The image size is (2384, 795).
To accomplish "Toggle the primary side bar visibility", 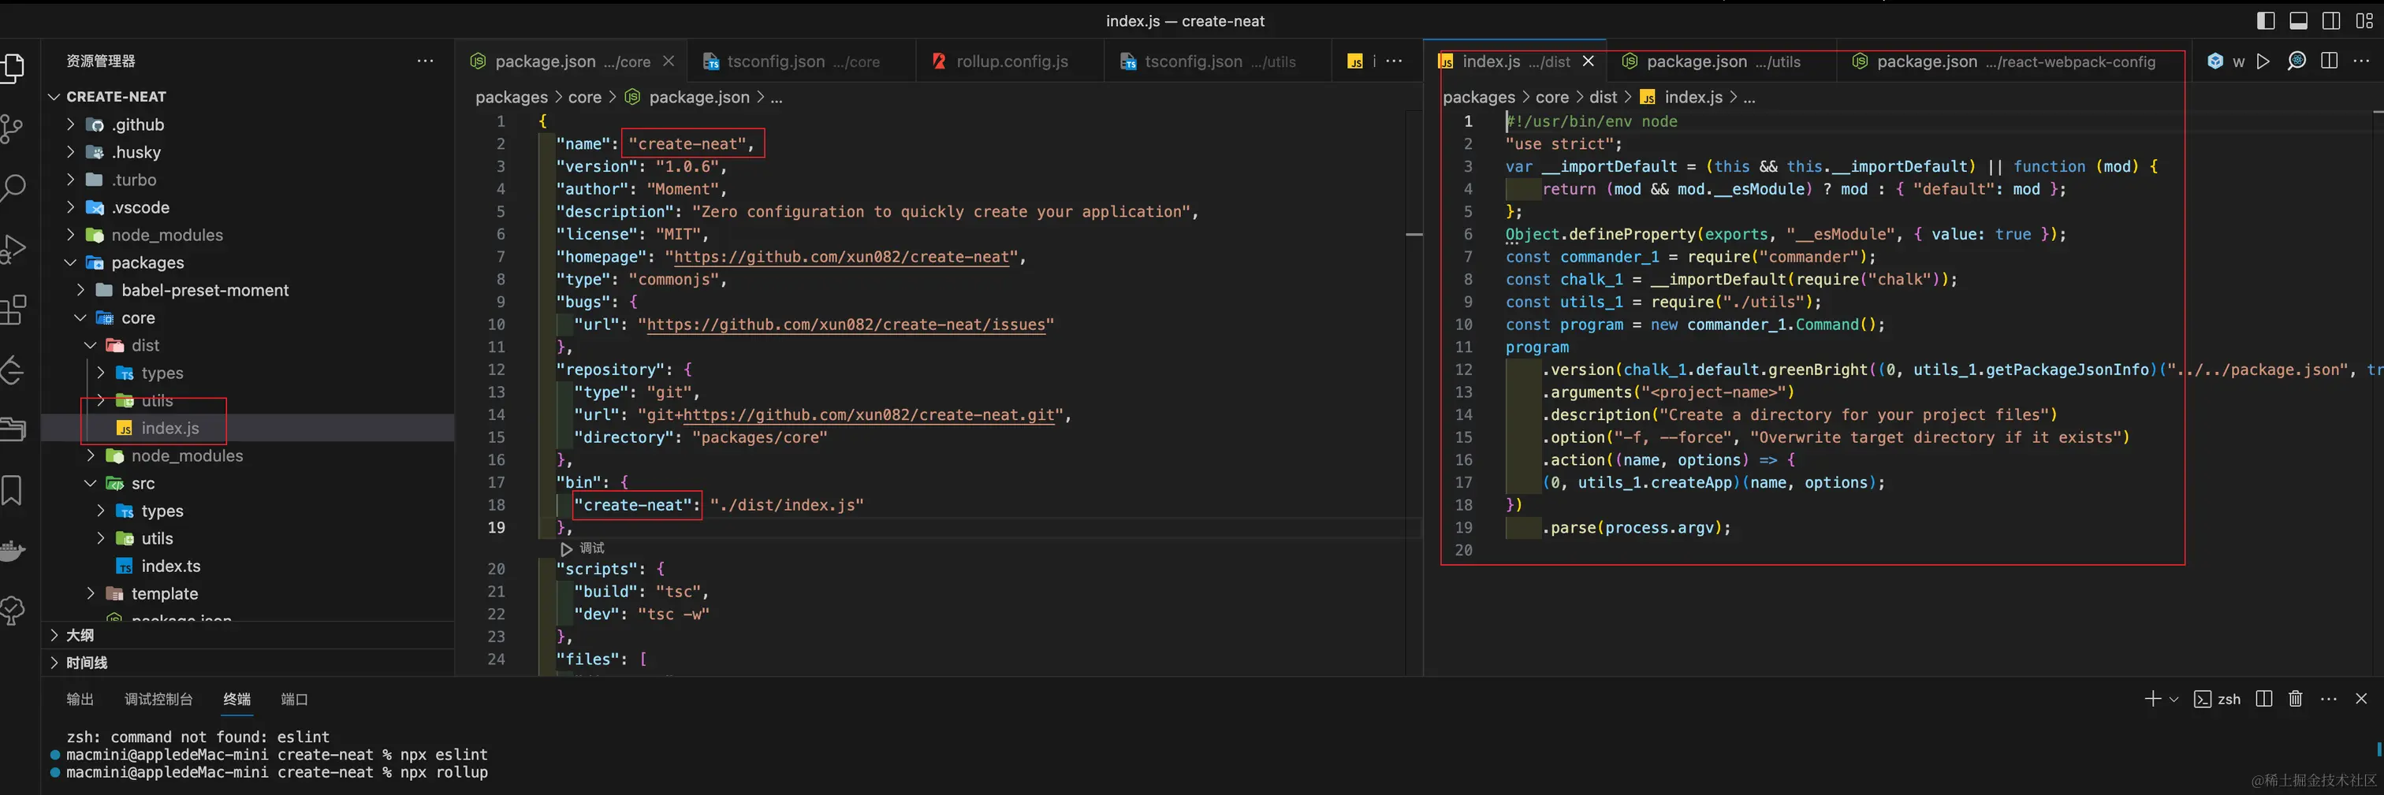I will (2266, 20).
